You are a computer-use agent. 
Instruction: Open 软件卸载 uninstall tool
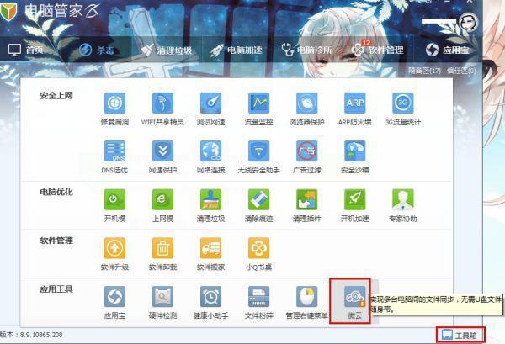[162, 254]
